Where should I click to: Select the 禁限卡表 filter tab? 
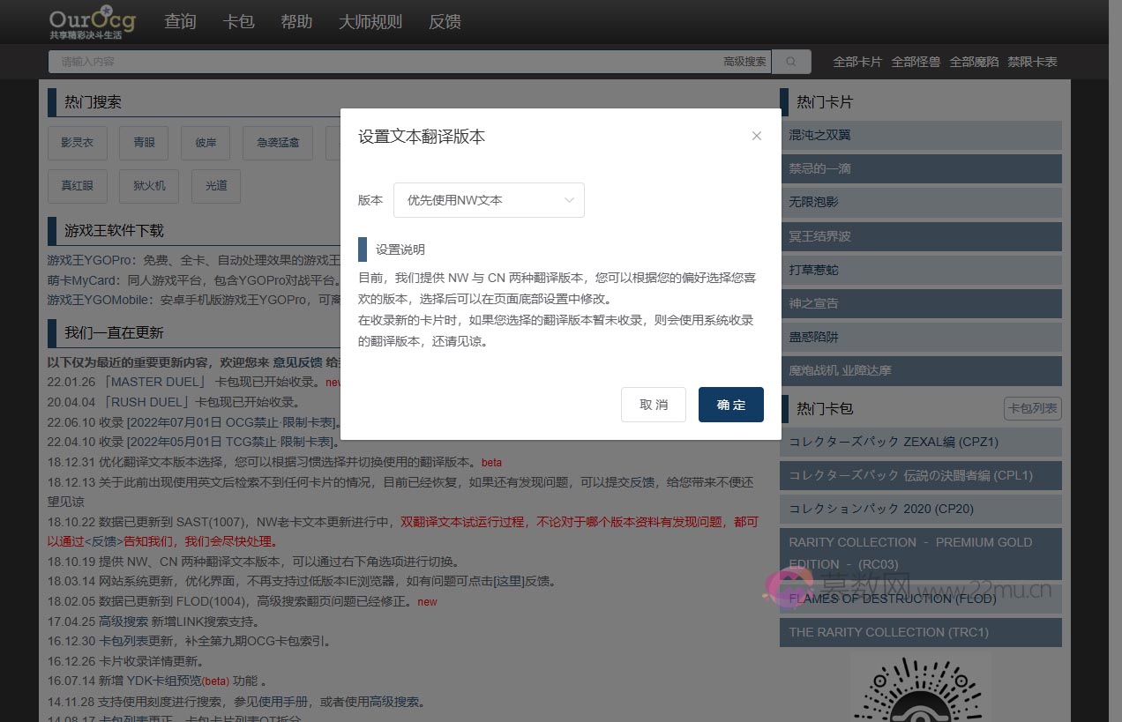pos(1032,62)
